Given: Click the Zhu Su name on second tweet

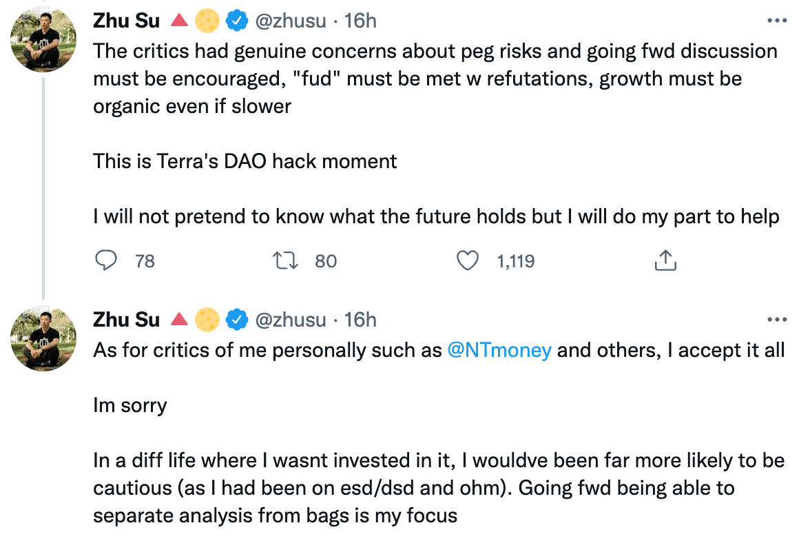Looking at the screenshot, I should [x=126, y=320].
